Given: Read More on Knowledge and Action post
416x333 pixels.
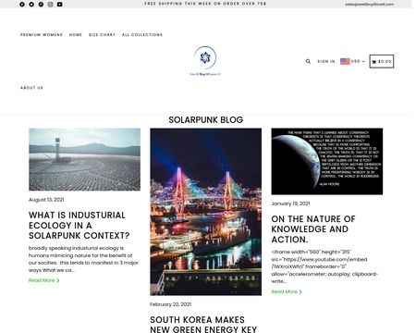Looking at the screenshot, I should click(287, 291).
